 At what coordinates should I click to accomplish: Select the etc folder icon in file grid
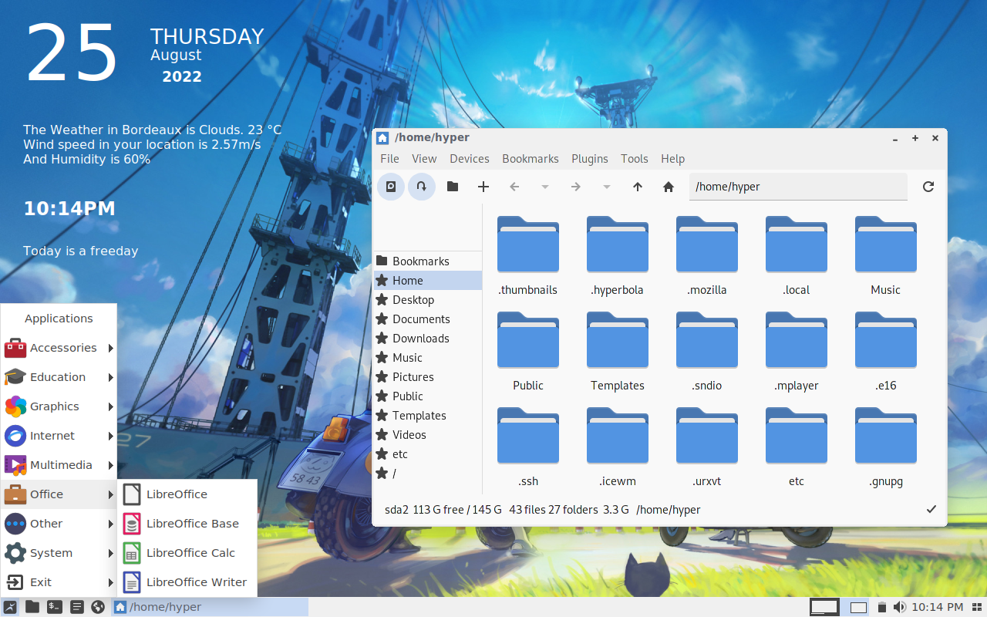coord(797,435)
